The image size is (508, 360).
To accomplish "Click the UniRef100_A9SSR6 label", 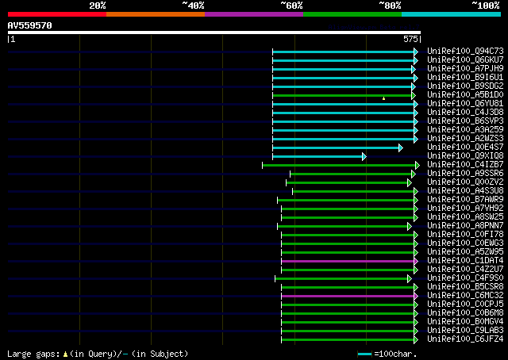I will point(466,174).
